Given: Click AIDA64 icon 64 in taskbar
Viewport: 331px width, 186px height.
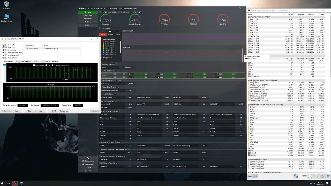Looking at the screenshot, I should tap(15, 183).
